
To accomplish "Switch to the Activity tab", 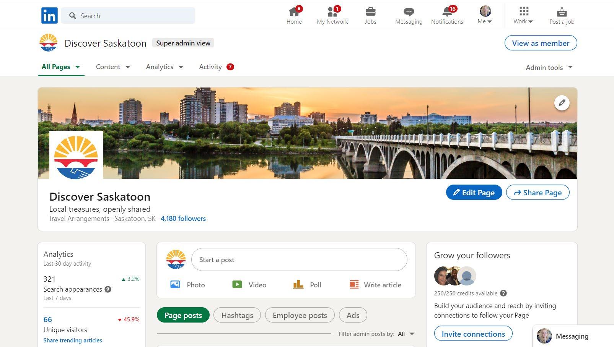I will tap(216, 67).
